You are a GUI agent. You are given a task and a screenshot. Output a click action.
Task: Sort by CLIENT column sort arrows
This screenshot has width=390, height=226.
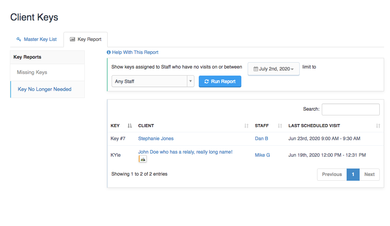(246, 126)
